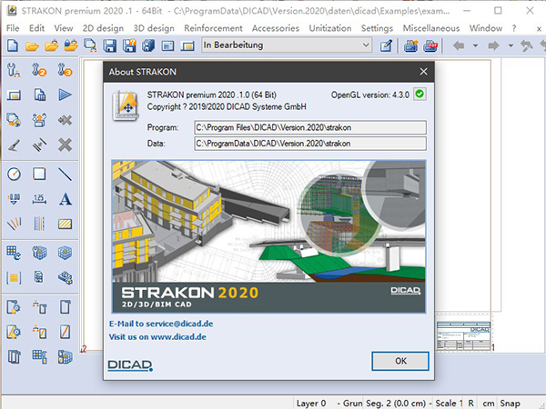Select the diagonal line drawing tool
Viewport: 546px width, 409px height.
65,174
